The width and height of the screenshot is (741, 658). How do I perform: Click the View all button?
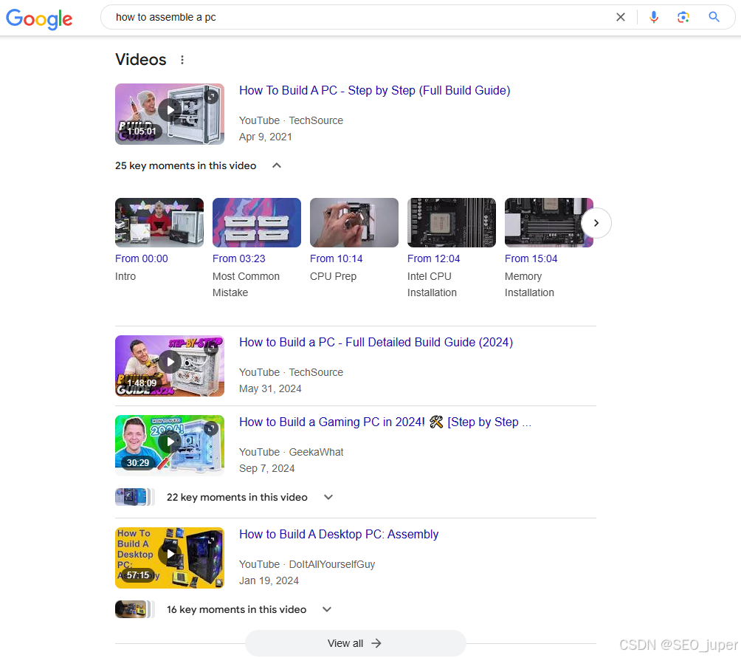coord(356,643)
